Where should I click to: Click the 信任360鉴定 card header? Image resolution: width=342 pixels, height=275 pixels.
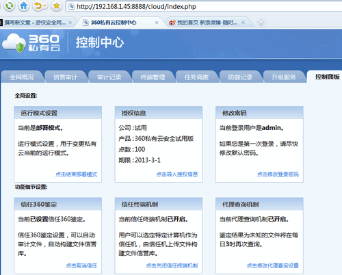pyautogui.click(x=58, y=204)
